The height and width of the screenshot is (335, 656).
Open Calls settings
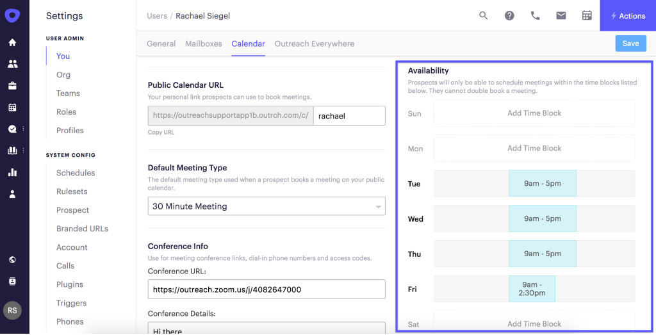65,266
